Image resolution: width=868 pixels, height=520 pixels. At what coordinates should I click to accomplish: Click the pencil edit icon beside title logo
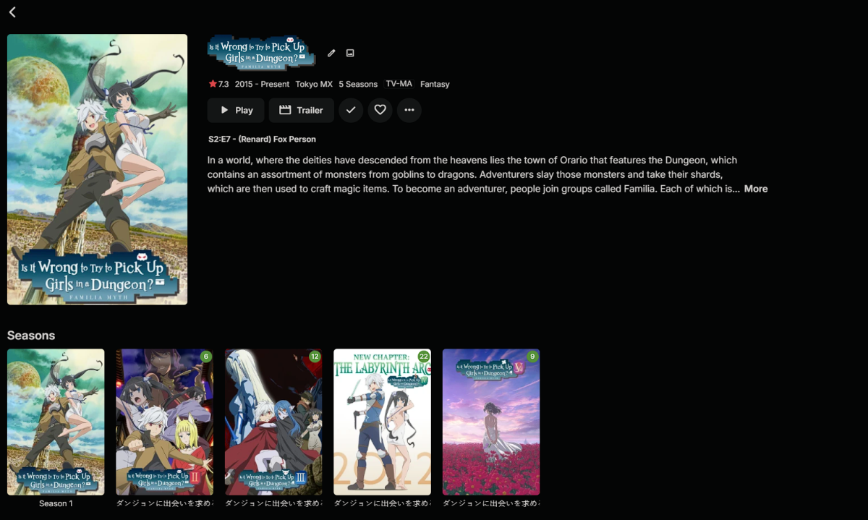point(331,53)
